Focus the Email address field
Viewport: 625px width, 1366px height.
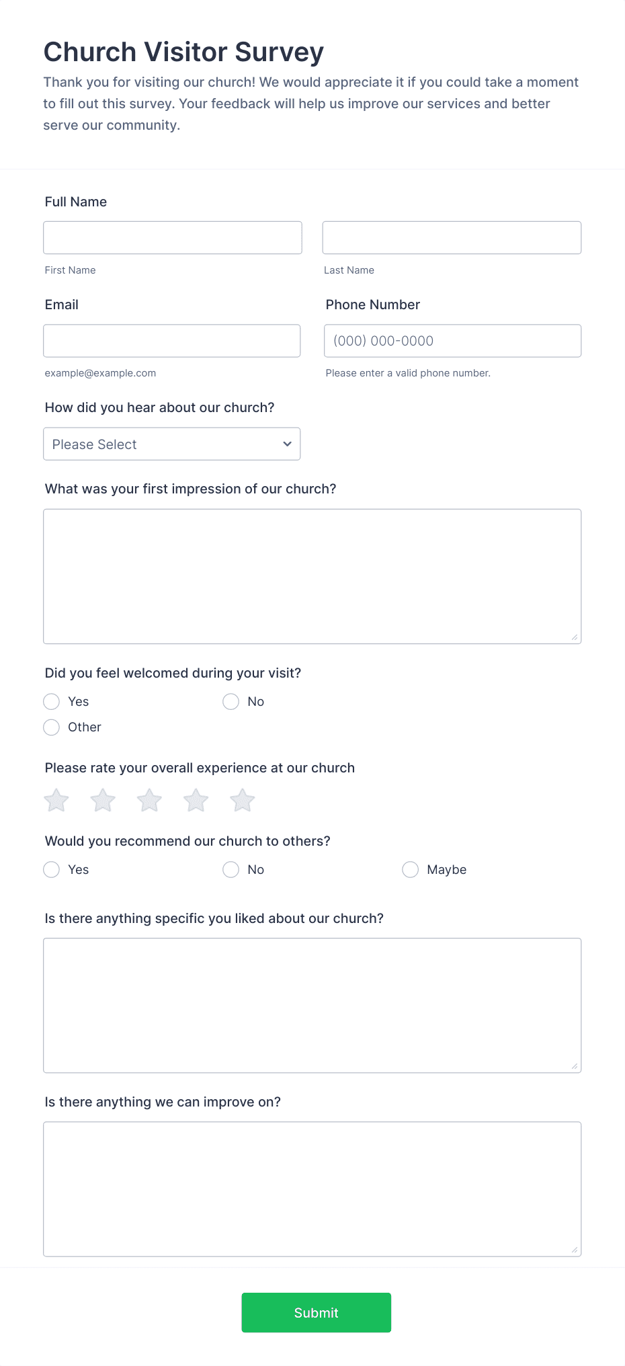point(172,341)
